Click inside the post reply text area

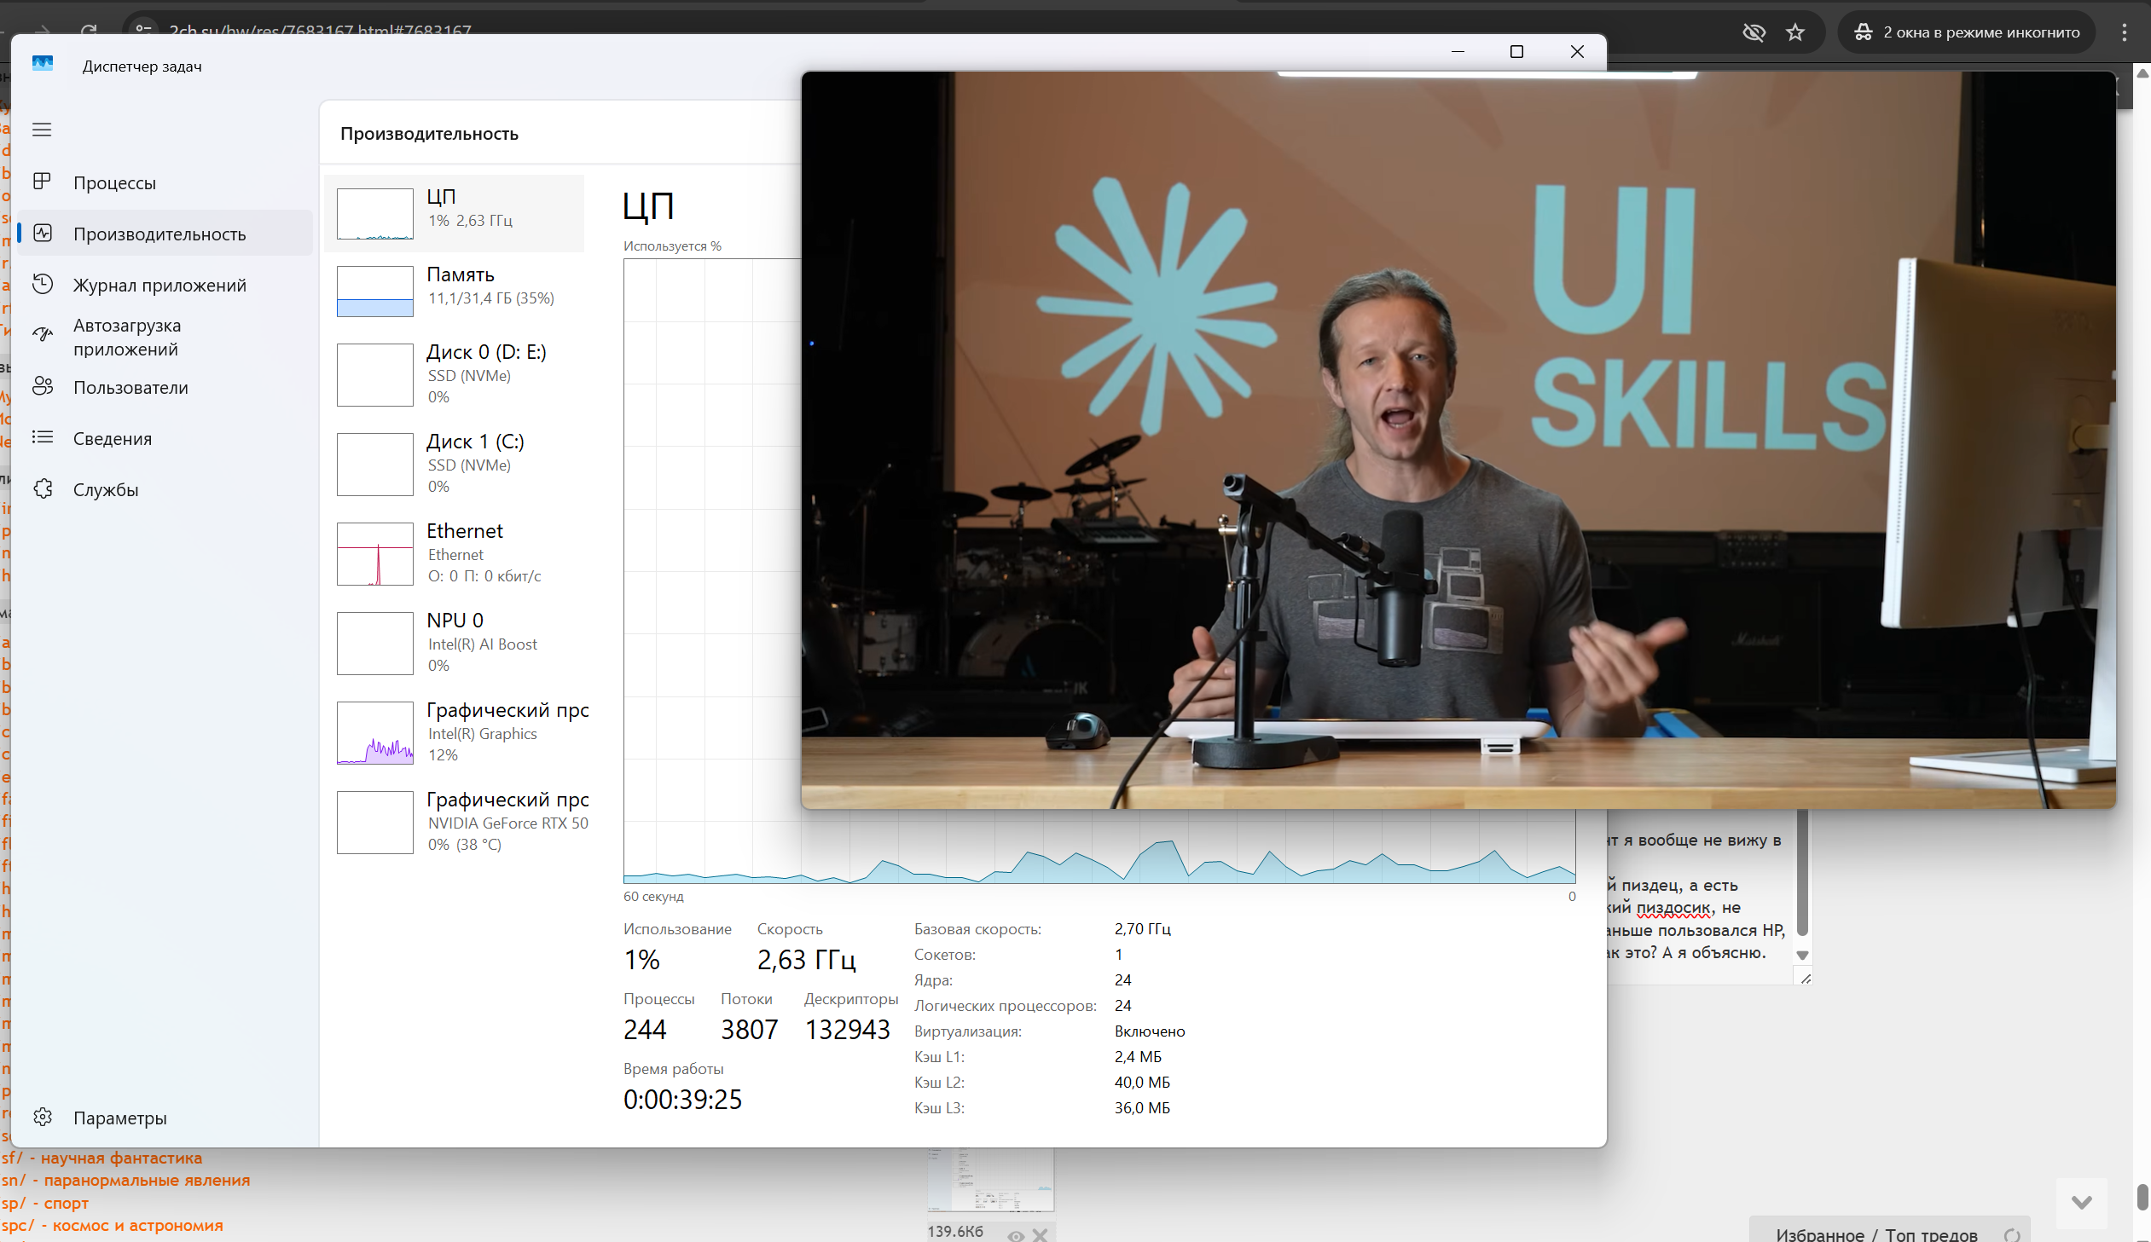(1702, 896)
